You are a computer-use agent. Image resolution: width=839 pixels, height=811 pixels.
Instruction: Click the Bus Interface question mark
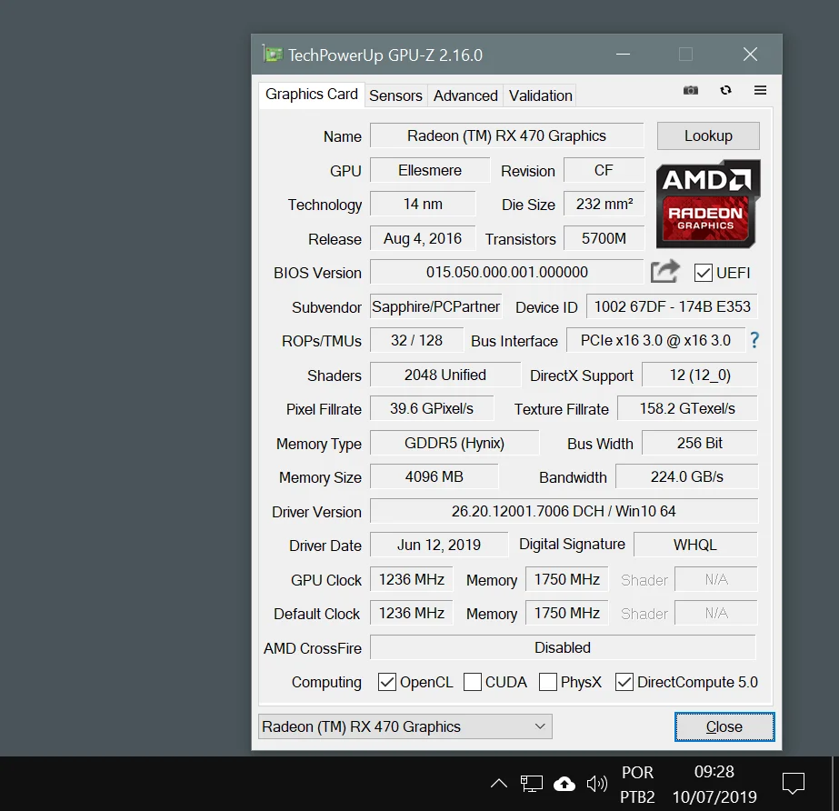coord(754,340)
